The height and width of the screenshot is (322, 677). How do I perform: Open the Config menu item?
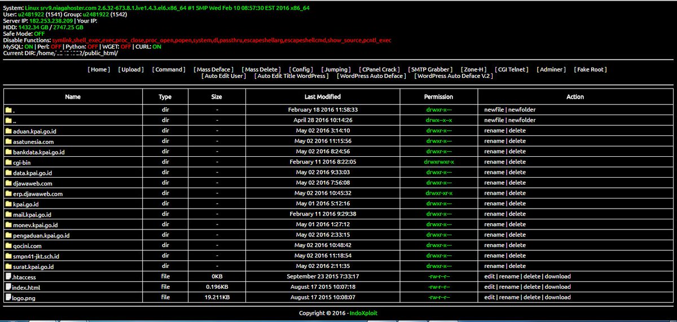(302, 69)
